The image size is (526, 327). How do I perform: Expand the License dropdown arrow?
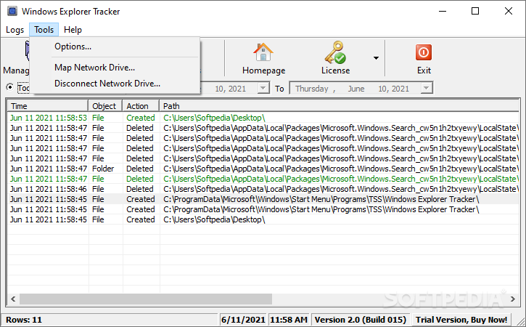[376, 58]
